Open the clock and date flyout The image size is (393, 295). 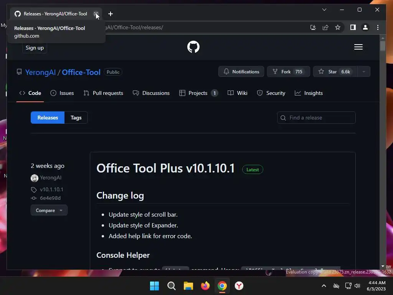pyautogui.click(x=376, y=286)
